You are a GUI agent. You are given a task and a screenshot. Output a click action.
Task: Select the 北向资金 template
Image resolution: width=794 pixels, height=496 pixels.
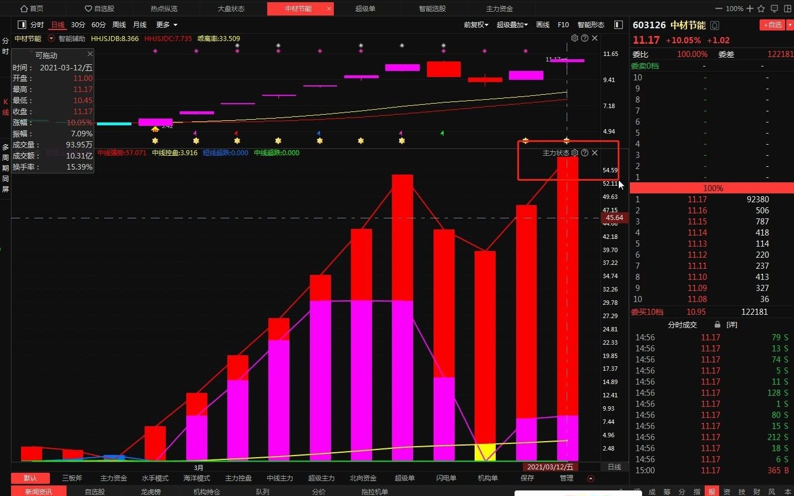tap(363, 478)
